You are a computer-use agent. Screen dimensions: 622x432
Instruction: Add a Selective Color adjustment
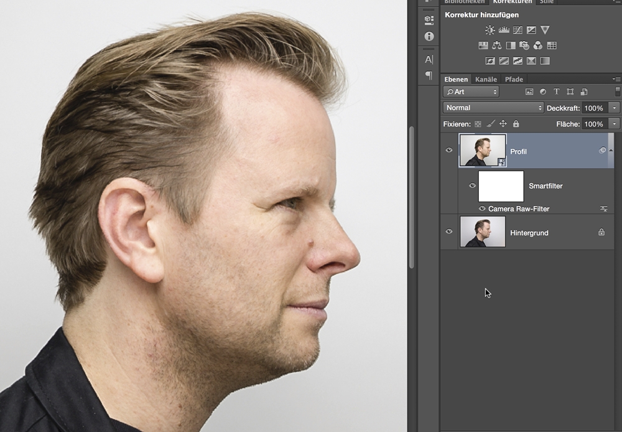tap(531, 61)
